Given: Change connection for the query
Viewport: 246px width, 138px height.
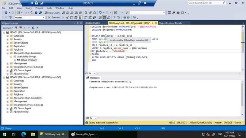Looking at the screenshot, I should [10, 18].
